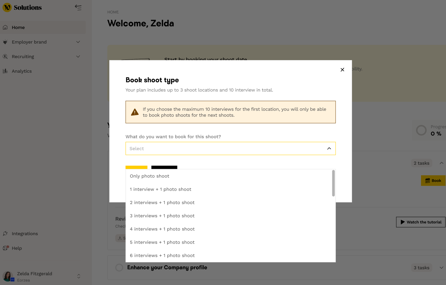Close the Book shoot type dialog

pos(342,70)
